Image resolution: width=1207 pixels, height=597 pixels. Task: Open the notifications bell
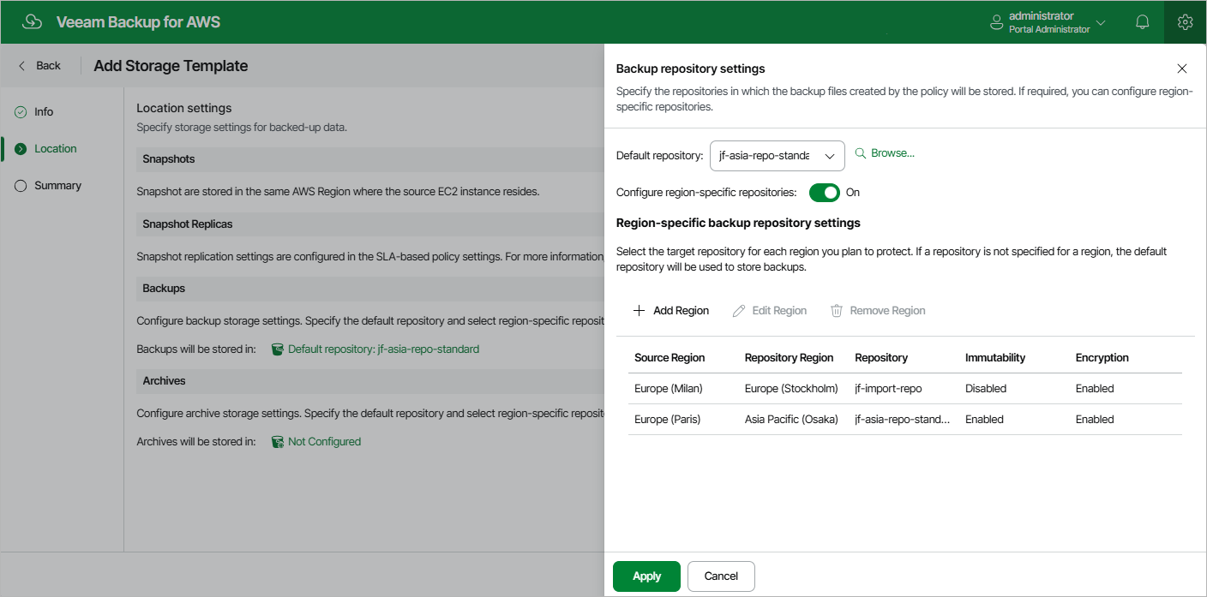[1142, 22]
